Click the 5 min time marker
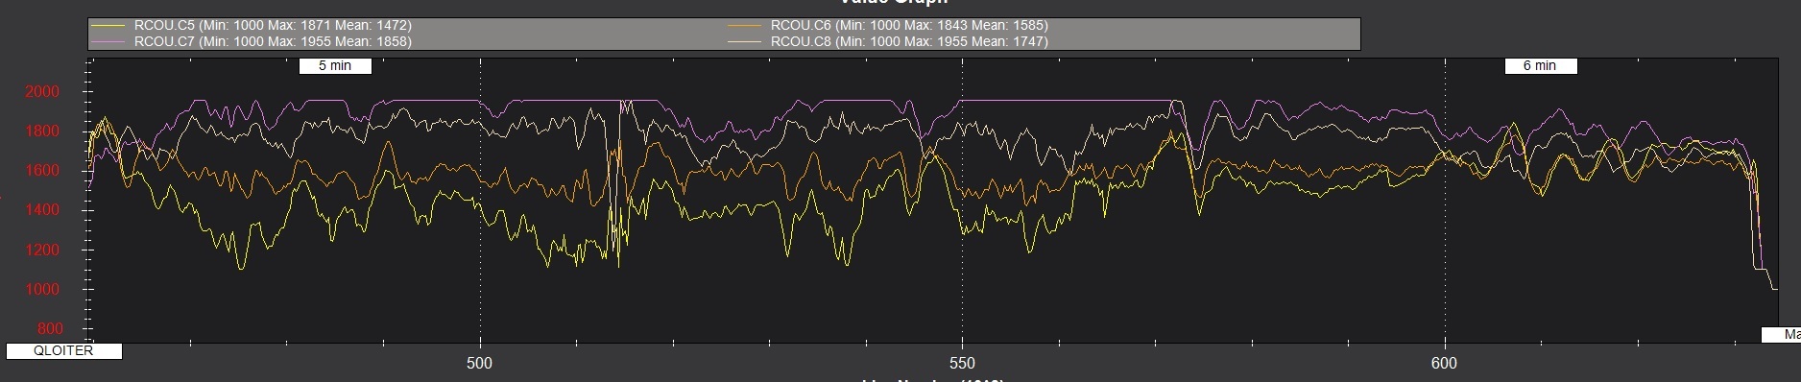The height and width of the screenshot is (382, 1801). (335, 65)
